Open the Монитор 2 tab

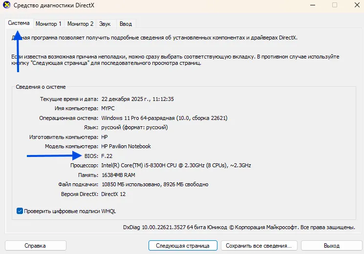coord(80,24)
